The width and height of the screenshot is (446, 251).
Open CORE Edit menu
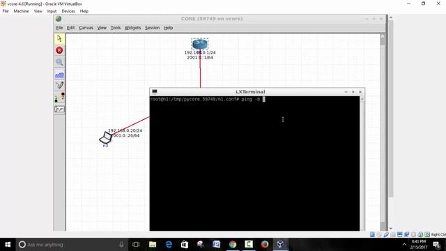[x=71, y=28]
